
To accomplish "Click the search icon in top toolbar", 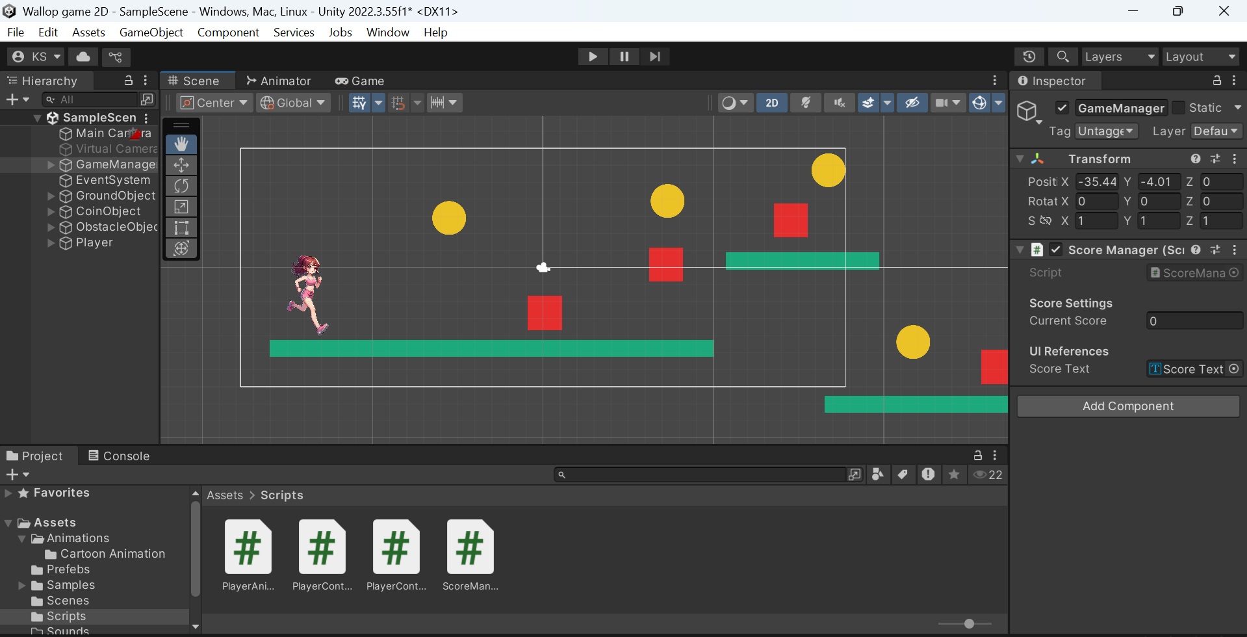I will 1063,57.
